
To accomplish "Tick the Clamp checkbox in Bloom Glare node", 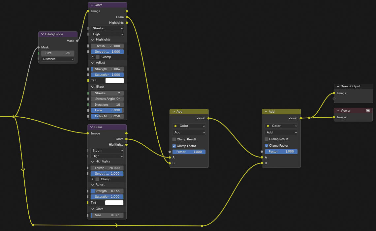I will 97,179.
